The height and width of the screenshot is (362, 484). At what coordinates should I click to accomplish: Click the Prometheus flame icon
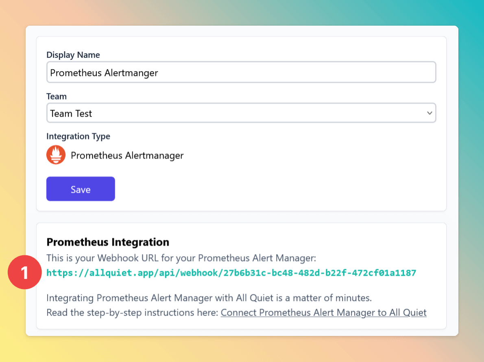[x=56, y=155]
